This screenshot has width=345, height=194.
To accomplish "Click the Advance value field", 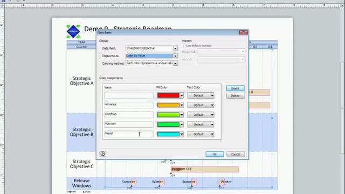I will 129,105.
